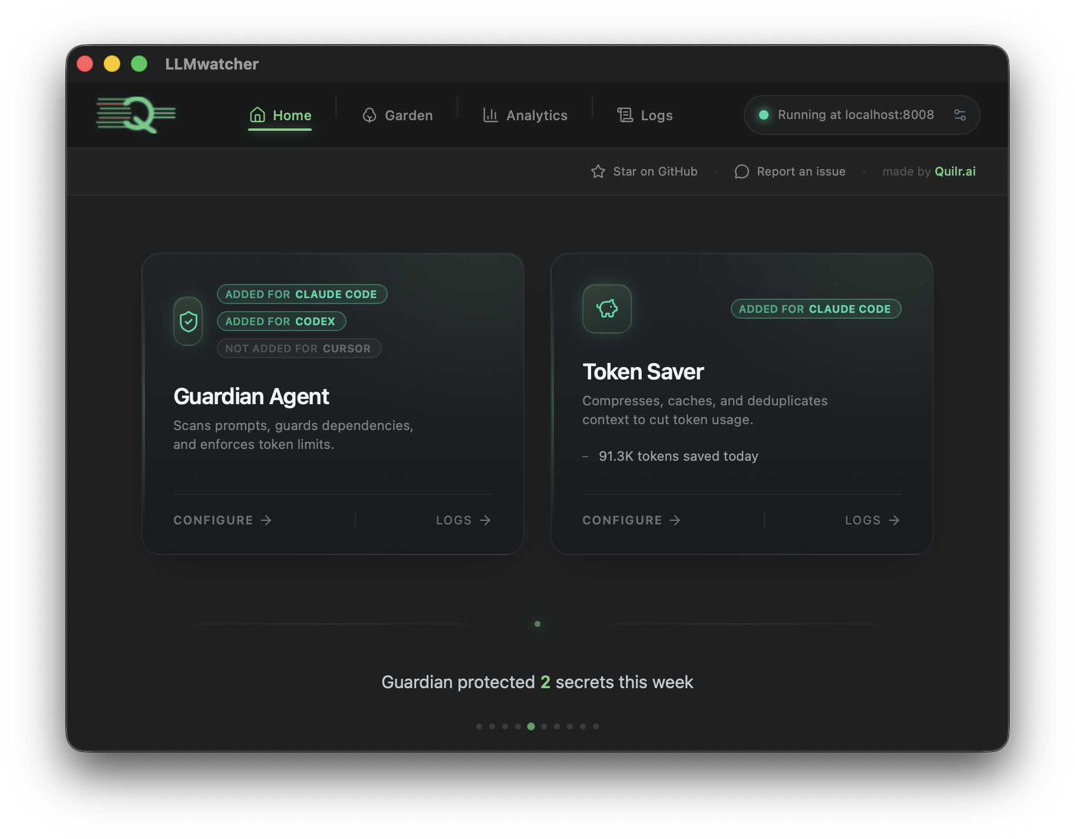Click the Analytics bar chart icon
The height and width of the screenshot is (839, 1075).
(x=490, y=115)
